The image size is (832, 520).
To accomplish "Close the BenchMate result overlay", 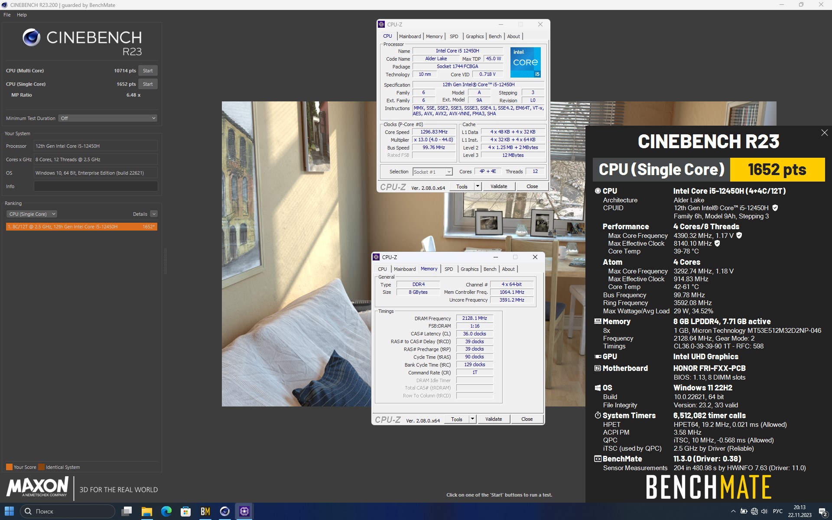I will point(824,133).
